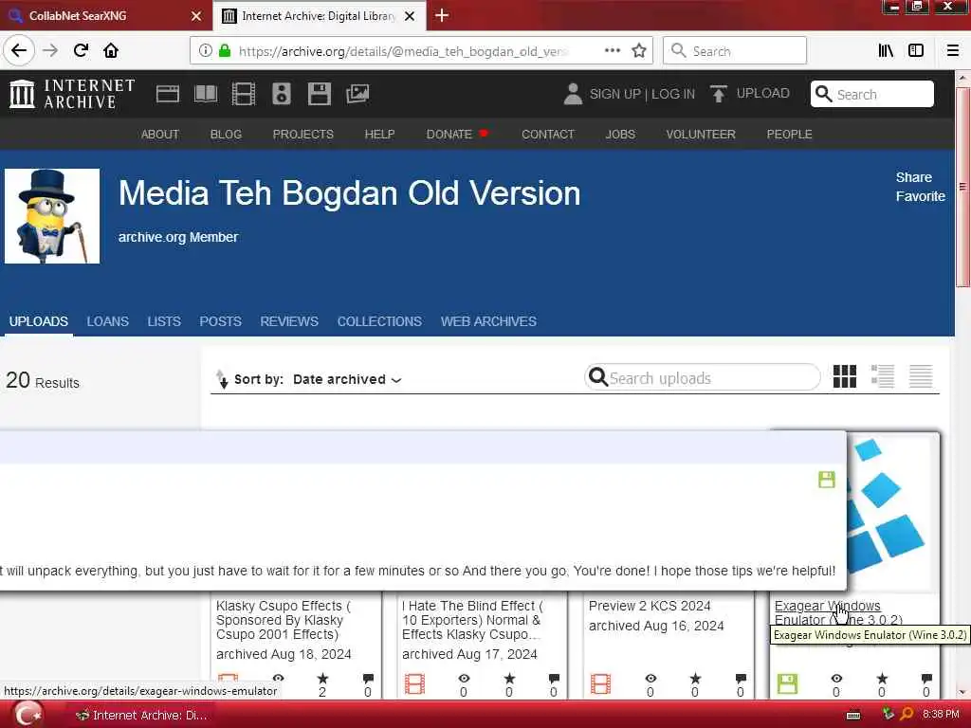Click the JOBS menu link

coord(620,135)
